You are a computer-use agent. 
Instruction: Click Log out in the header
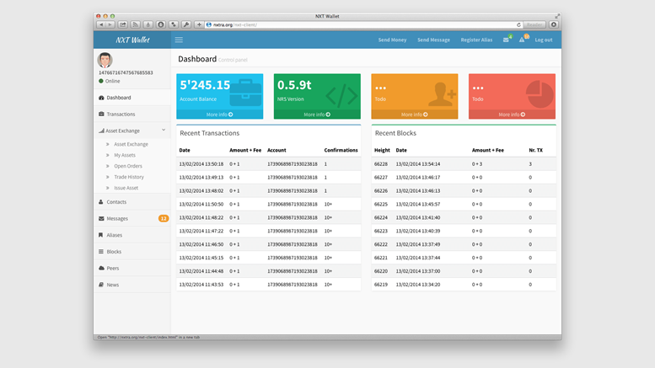click(543, 40)
